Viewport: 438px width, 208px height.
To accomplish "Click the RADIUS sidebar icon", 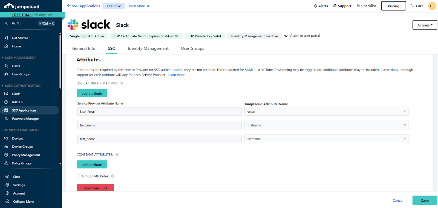I will [6, 102].
